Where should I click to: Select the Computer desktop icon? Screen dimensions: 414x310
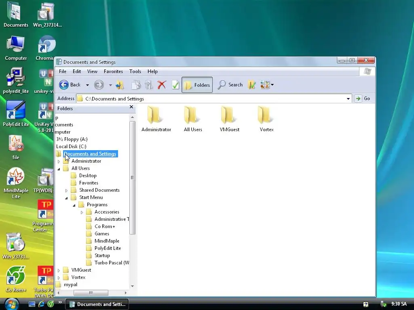tap(16, 48)
